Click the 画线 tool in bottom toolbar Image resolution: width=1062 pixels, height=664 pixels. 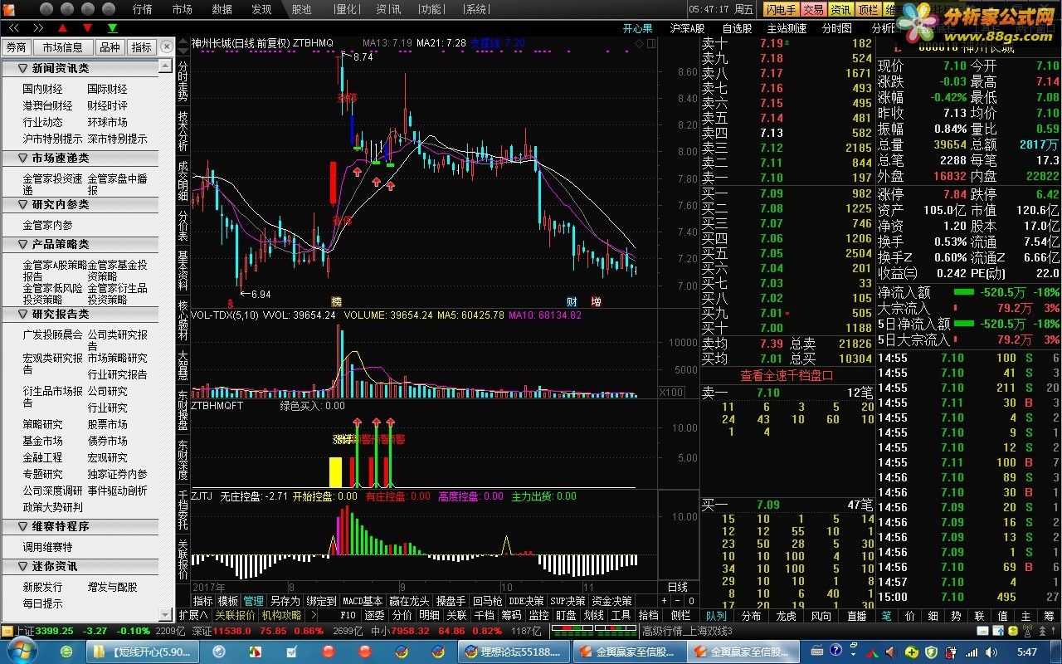pos(593,615)
